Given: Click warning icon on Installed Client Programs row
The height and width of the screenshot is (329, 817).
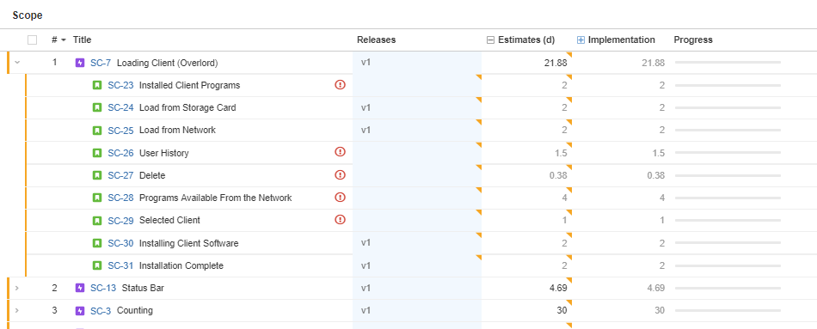Looking at the screenshot, I should (341, 85).
